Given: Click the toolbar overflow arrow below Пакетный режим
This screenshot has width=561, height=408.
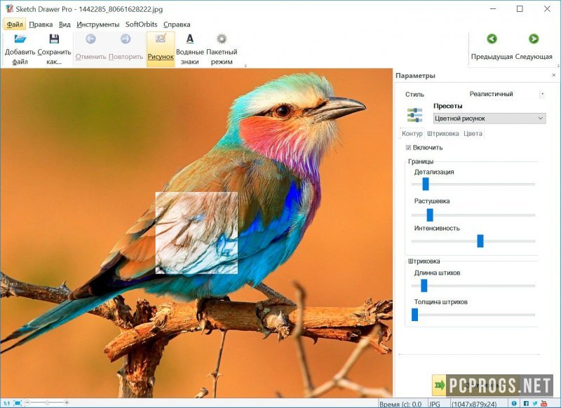Looking at the screenshot, I should [x=245, y=65].
